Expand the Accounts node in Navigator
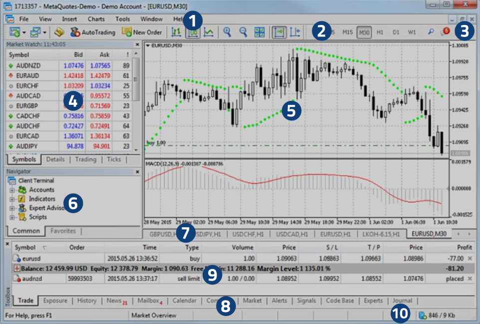Image resolution: width=480 pixels, height=324 pixels. coord(12,190)
